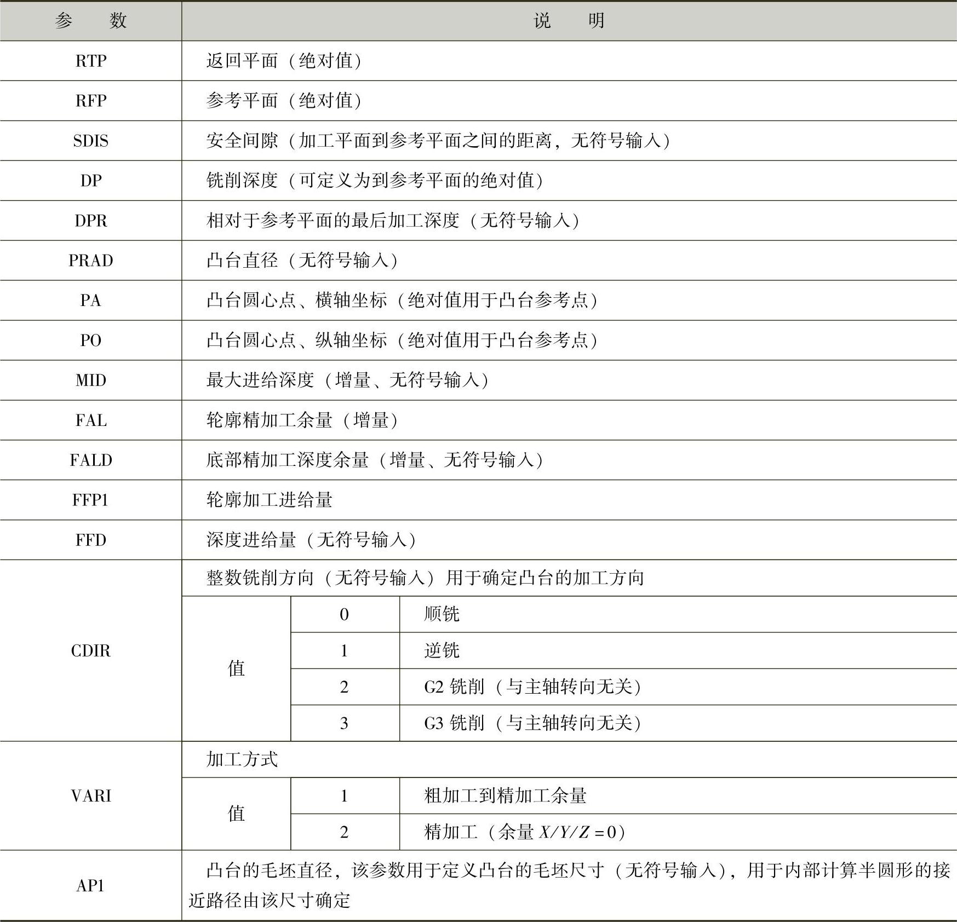Viewport: 957px width, 922px height.
Task: Click VARI value 1
Action: (x=345, y=796)
